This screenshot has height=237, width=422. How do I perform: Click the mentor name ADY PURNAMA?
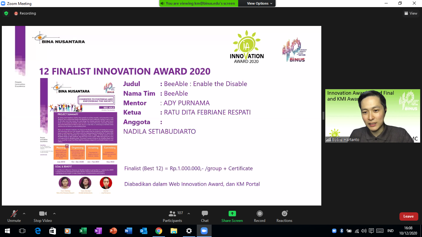(x=187, y=103)
